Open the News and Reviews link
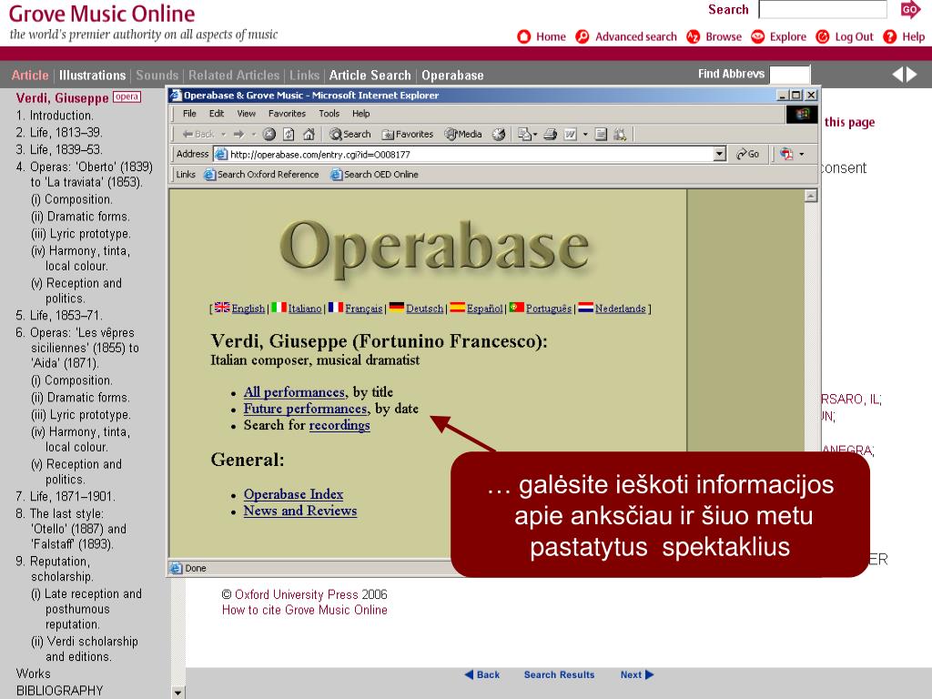 [x=300, y=512]
